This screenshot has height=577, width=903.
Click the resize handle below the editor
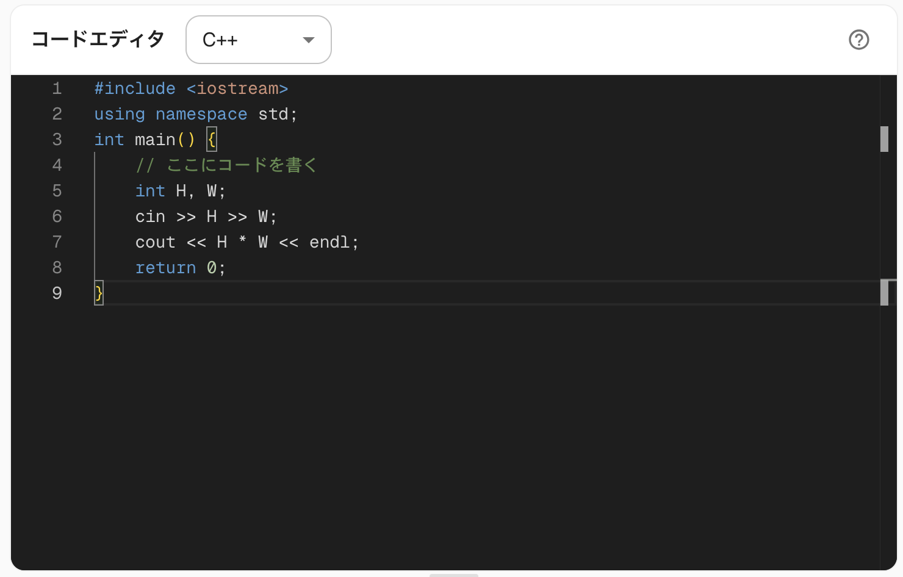(x=453, y=575)
